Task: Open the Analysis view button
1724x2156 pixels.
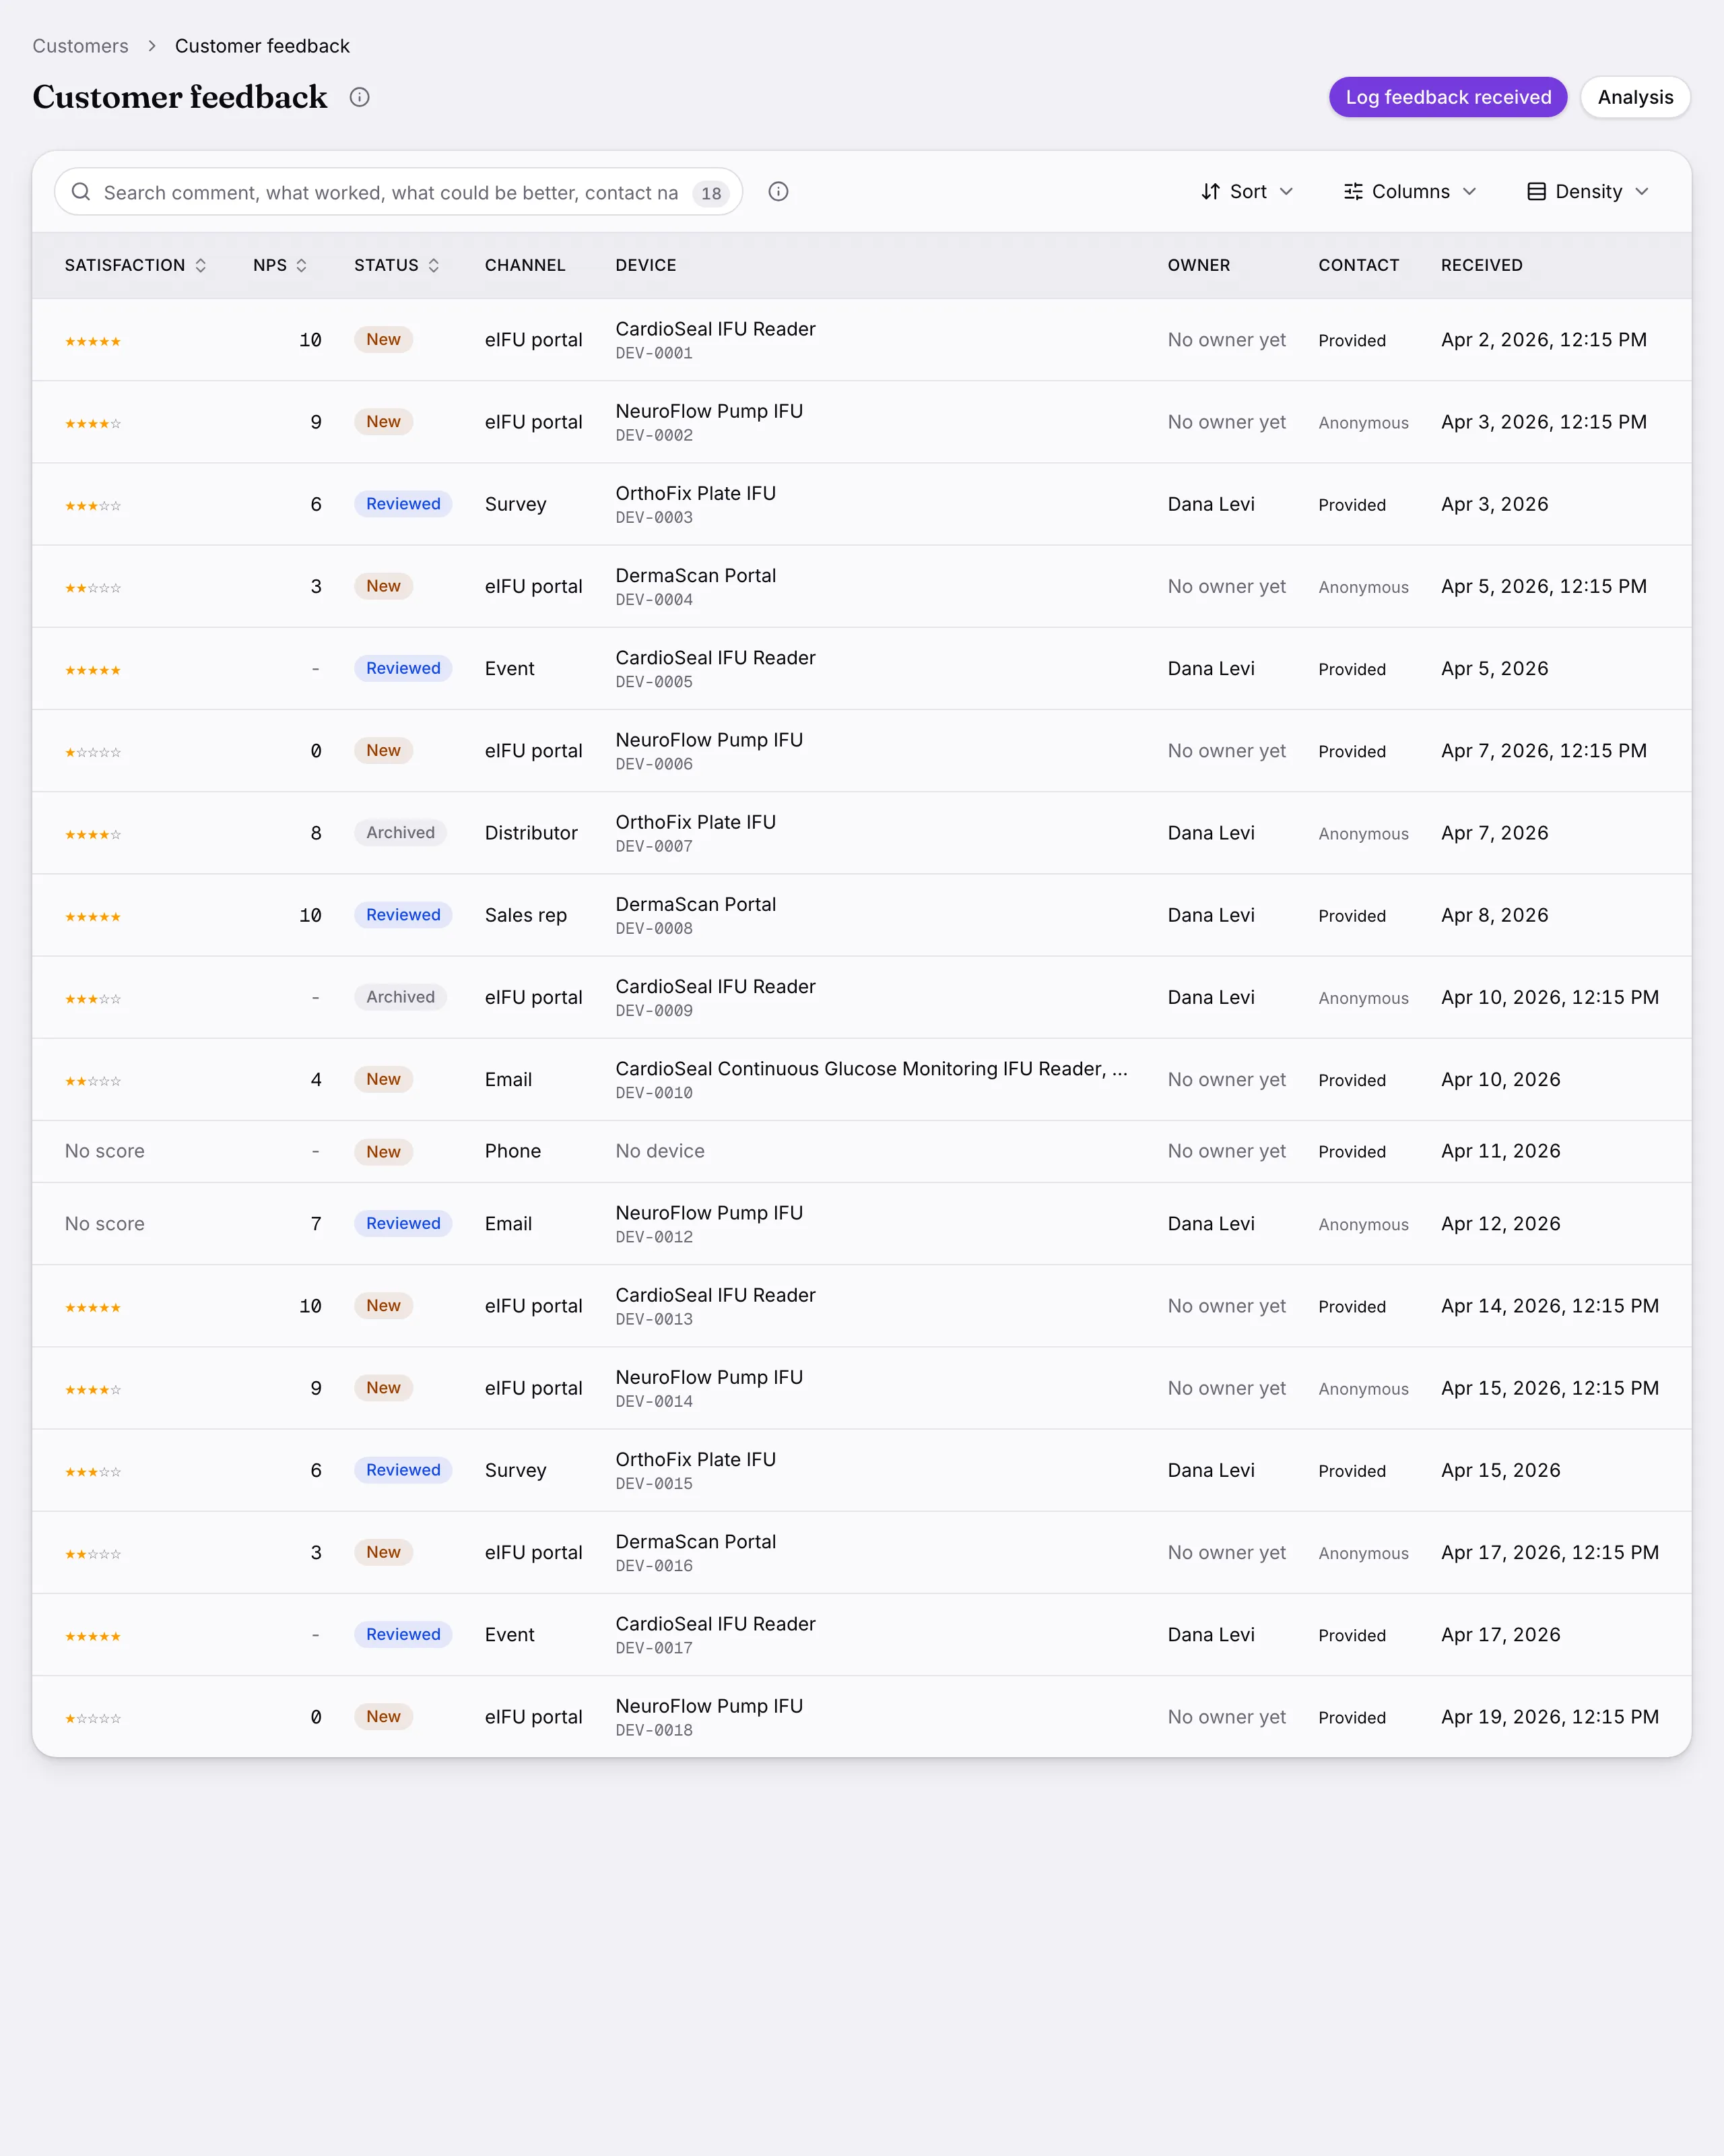Action: click(1635, 97)
